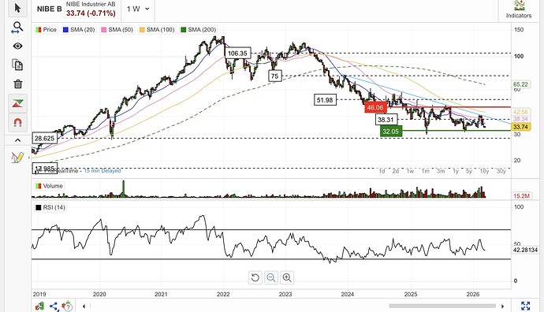Click the 33.74 current price tag

click(521, 127)
